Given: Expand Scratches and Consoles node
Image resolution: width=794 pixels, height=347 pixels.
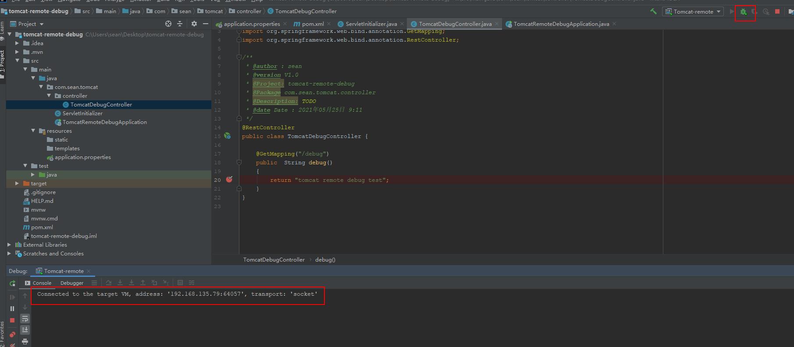Looking at the screenshot, I should coord(9,253).
